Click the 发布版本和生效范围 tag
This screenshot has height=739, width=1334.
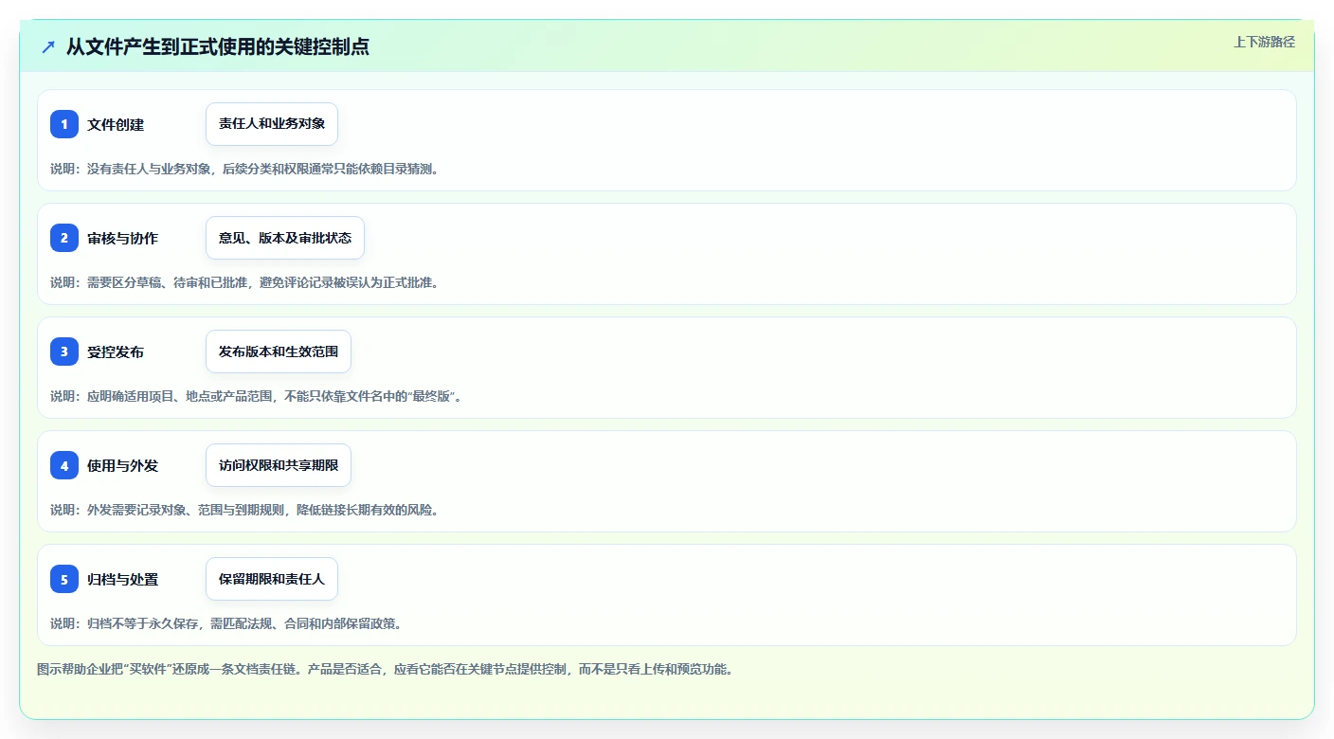click(x=279, y=351)
